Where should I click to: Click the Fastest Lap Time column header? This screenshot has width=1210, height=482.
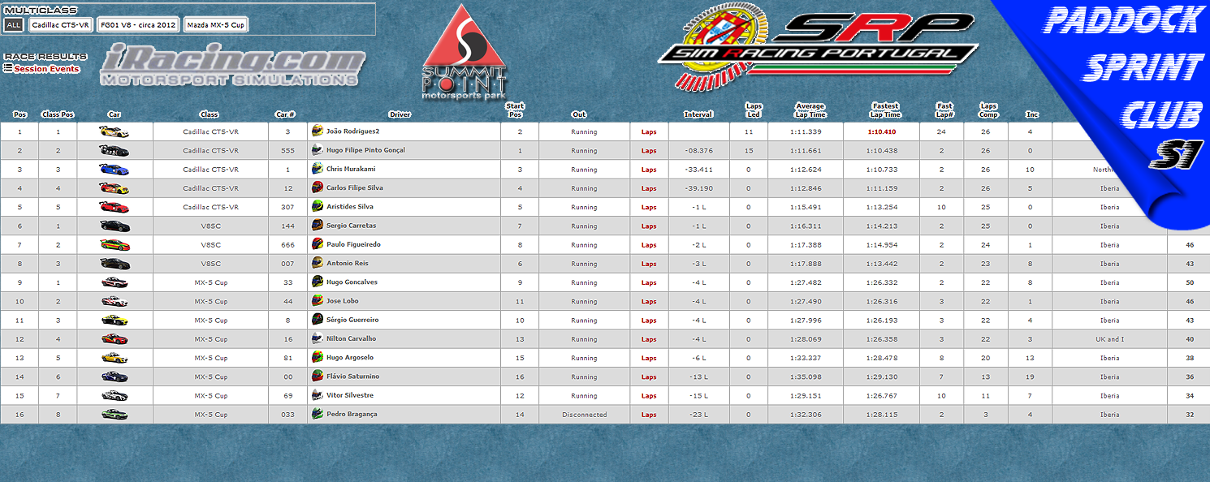coord(885,110)
